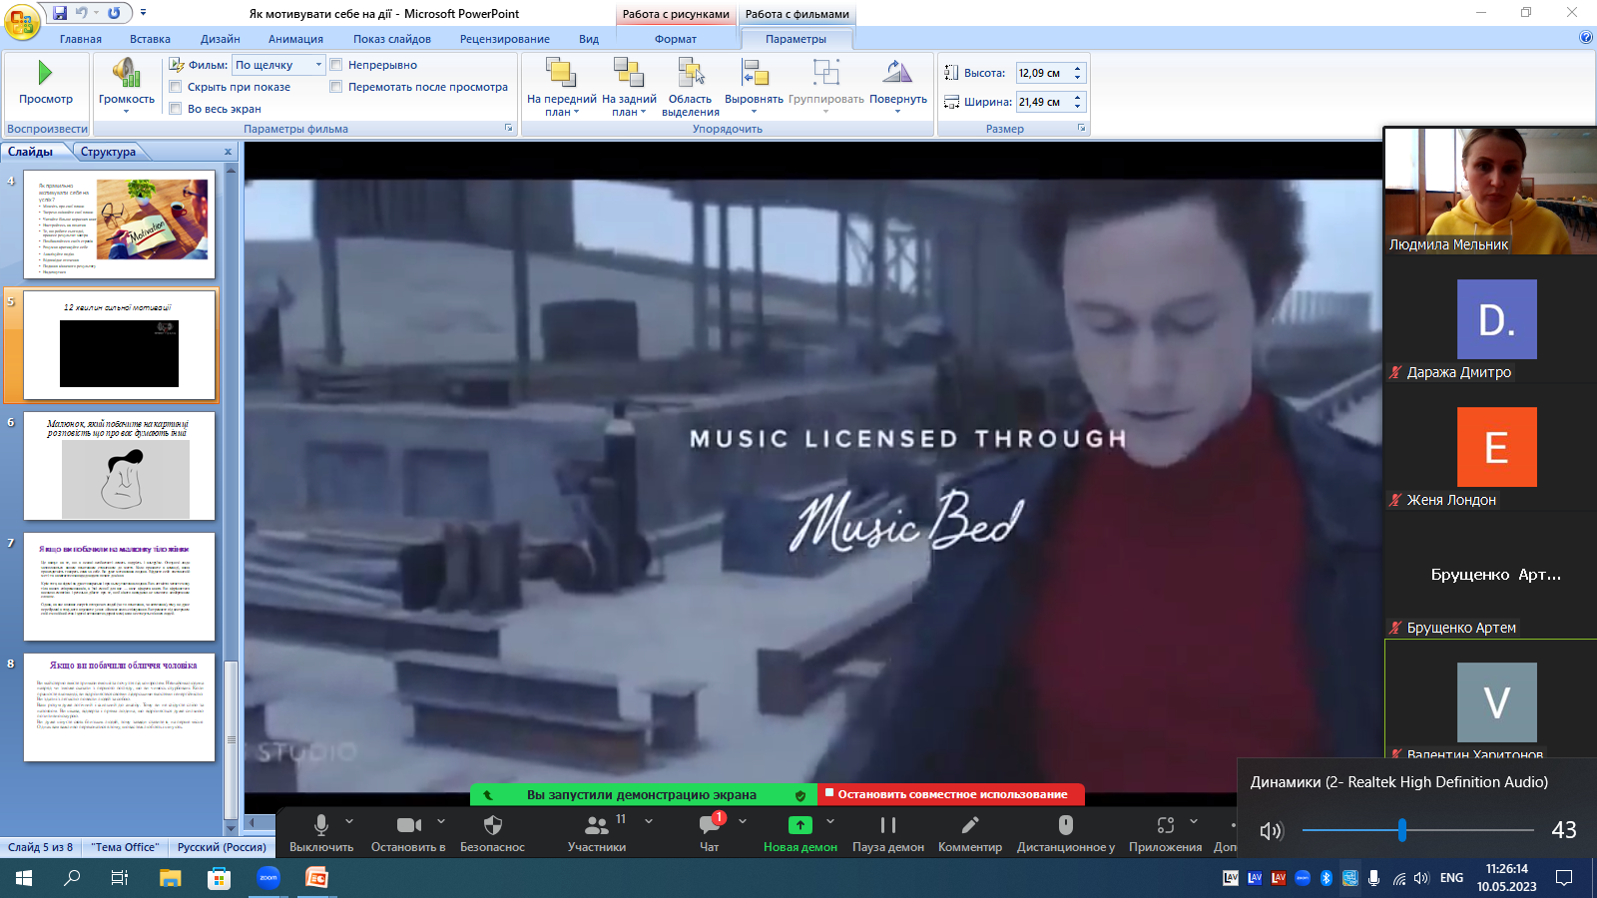This screenshot has width=1597, height=898.
Task: Undo the last action
Action: coord(82,13)
